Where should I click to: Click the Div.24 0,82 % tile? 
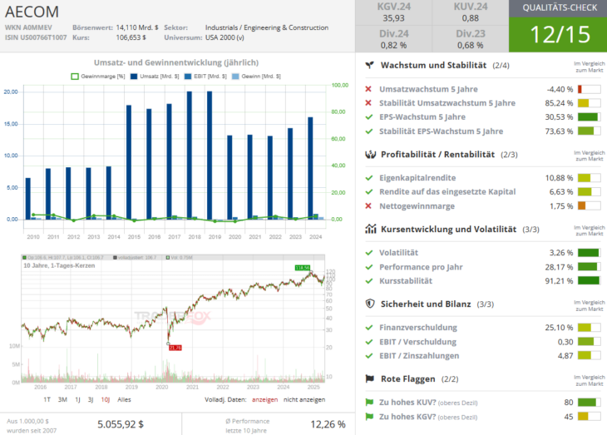click(393, 39)
